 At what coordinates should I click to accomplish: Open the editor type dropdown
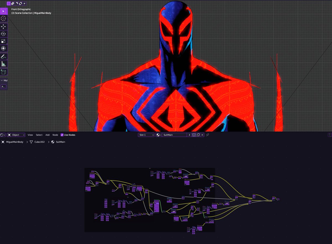click(x=3, y=135)
